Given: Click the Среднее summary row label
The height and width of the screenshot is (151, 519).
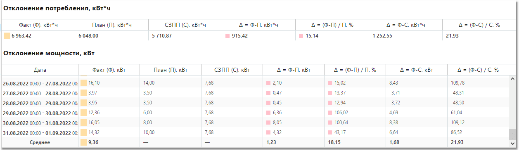Looking at the screenshot, I should coord(40,142).
